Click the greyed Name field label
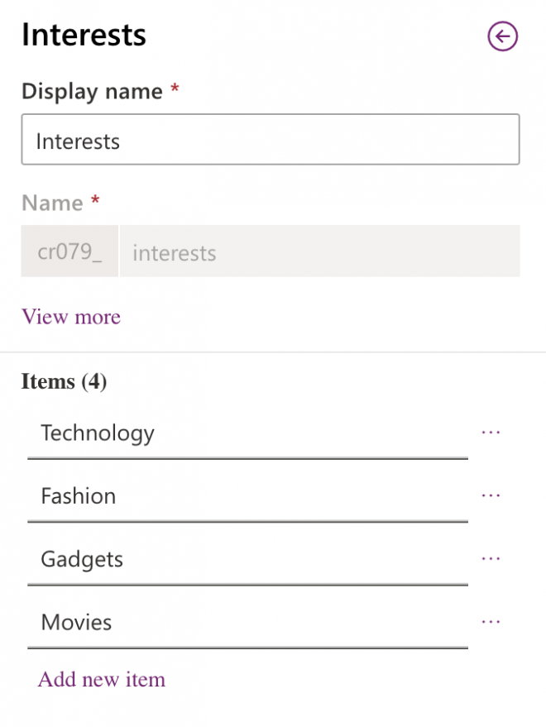546x727 pixels. click(x=52, y=203)
